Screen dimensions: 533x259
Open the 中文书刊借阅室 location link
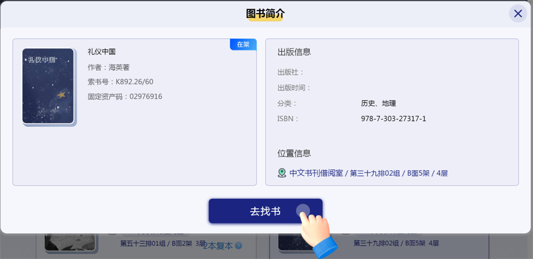[x=316, y=173]
